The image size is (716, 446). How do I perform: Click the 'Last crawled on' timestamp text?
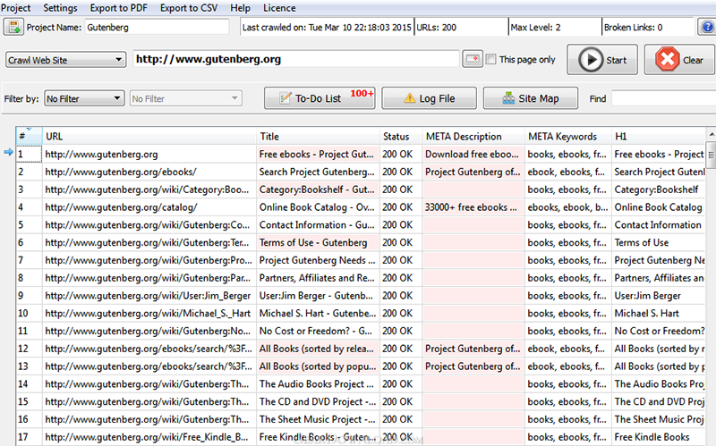[x=327, y=28]
